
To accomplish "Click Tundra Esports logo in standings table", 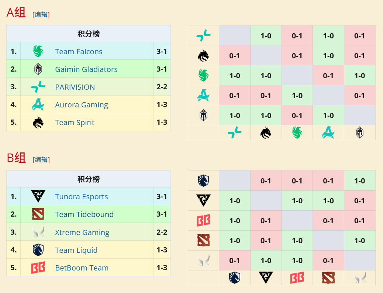I will (38, 196).
